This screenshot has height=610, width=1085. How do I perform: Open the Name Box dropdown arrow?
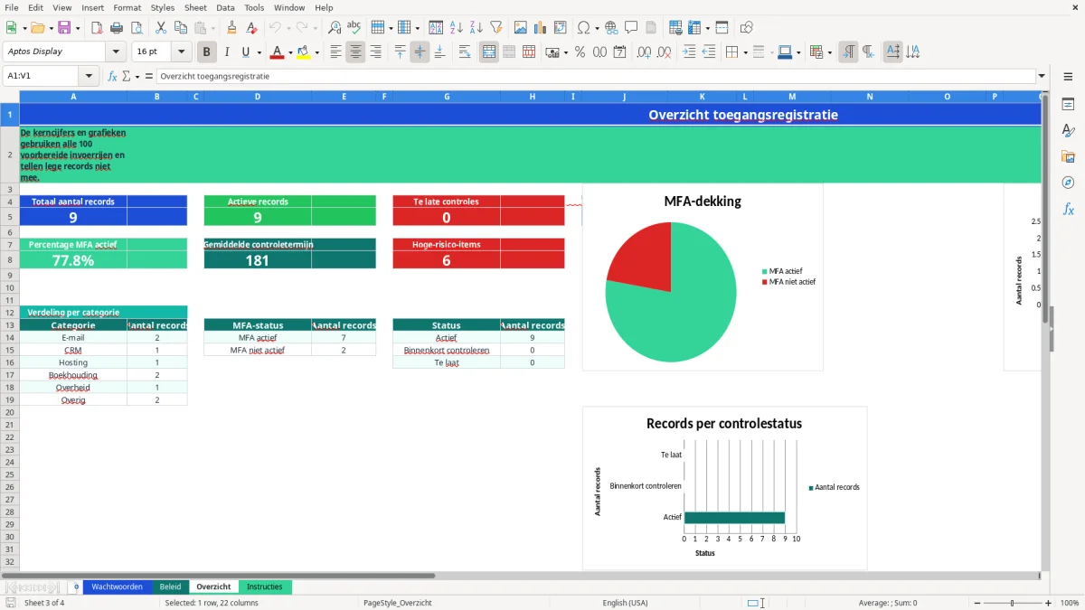pos(89,77)
